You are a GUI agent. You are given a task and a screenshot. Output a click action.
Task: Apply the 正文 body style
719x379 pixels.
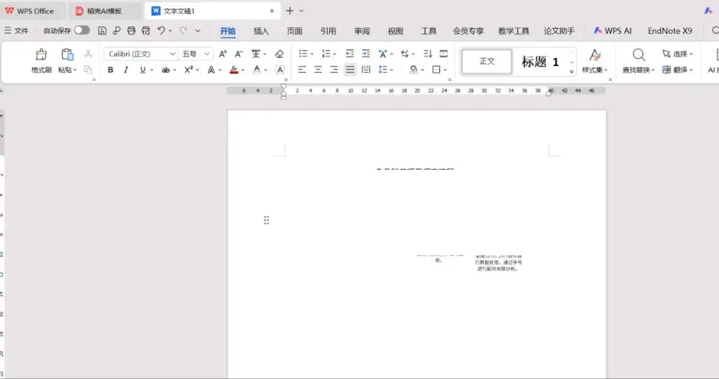487,61
